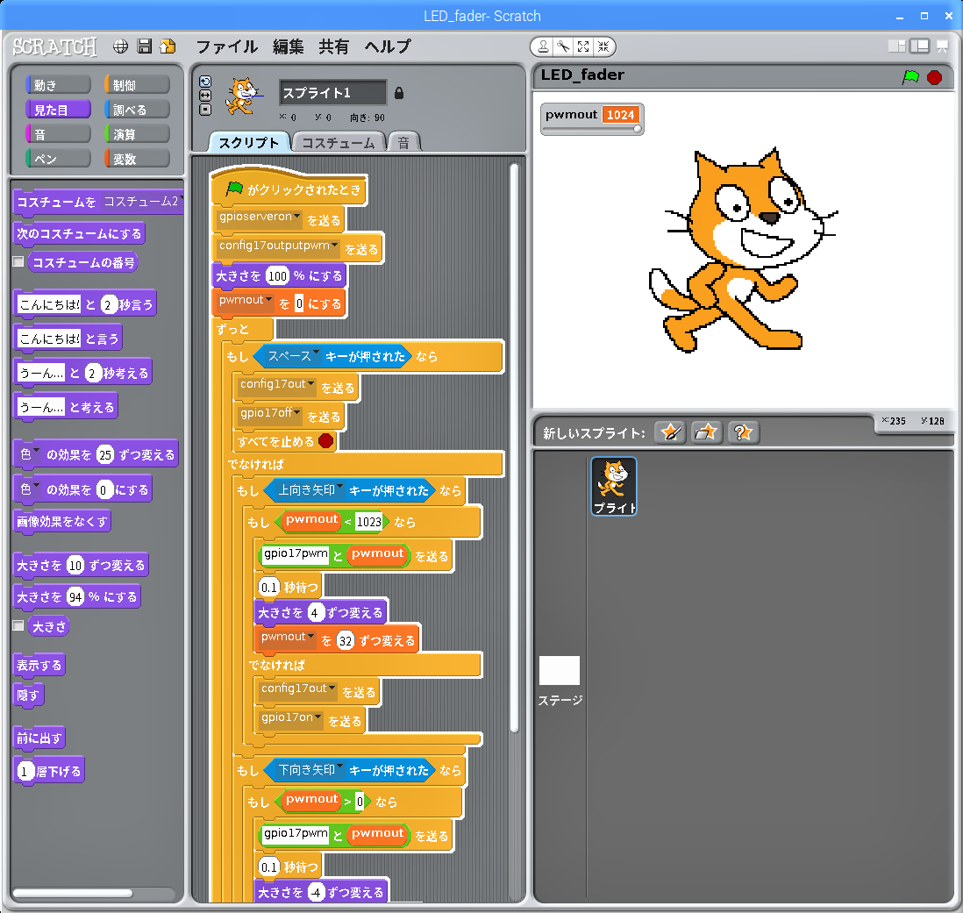Select the 制御 block category
Screen dimensions: 963x913
(137, 85)
